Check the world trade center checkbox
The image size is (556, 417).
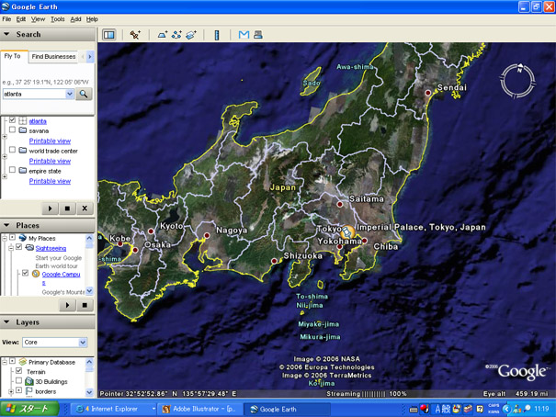(13, 150)
